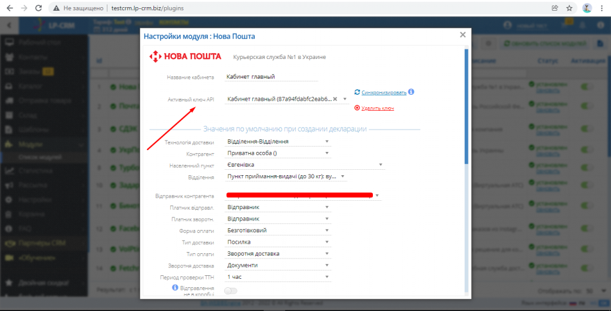Toggle activation switch in module row 1
The height and width of the screenshot is (311, 611).
(587, 87)
